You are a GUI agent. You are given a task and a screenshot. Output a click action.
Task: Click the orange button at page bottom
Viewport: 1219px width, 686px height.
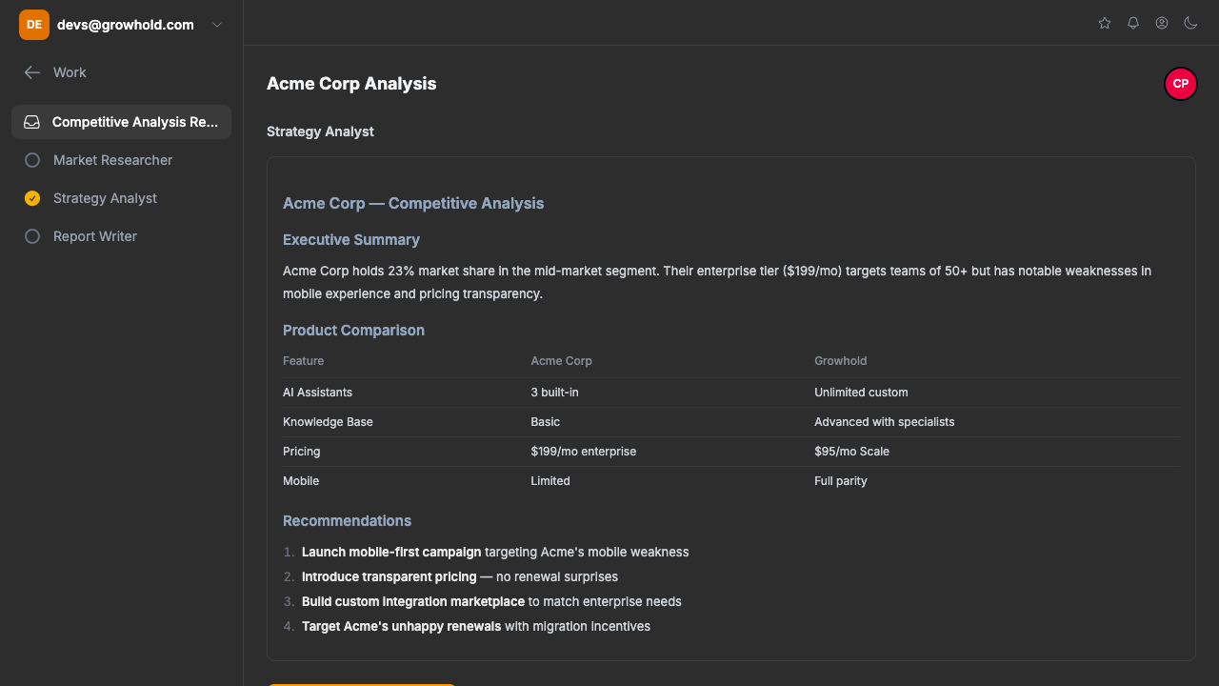(x=361, y=683)
